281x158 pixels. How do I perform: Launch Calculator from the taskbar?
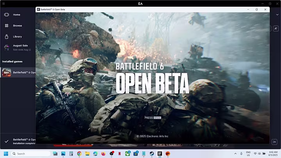click(71, 154)
